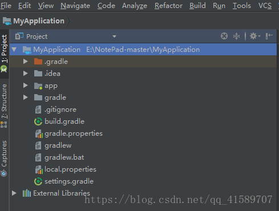Viewport: 279px width, 211px height.
Task: Click the Structure tool window icon
Action: (4, 125)
